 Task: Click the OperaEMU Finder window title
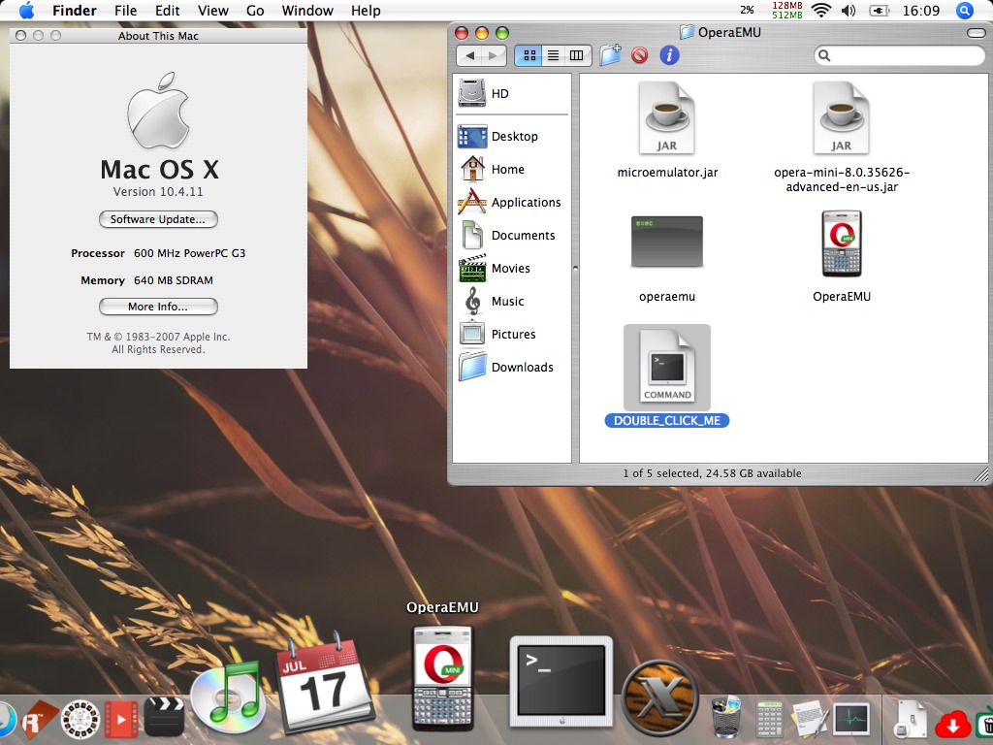tap(728, 32)
